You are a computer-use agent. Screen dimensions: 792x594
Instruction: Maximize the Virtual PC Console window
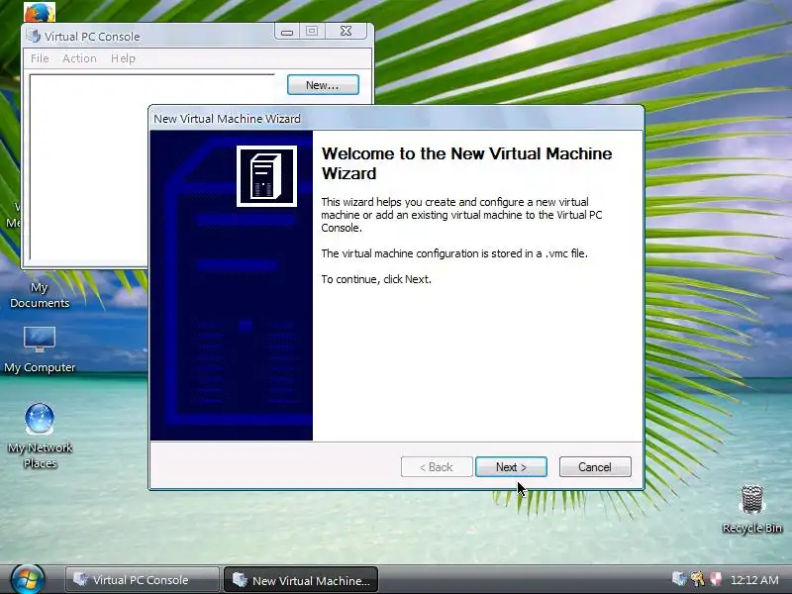312,32
